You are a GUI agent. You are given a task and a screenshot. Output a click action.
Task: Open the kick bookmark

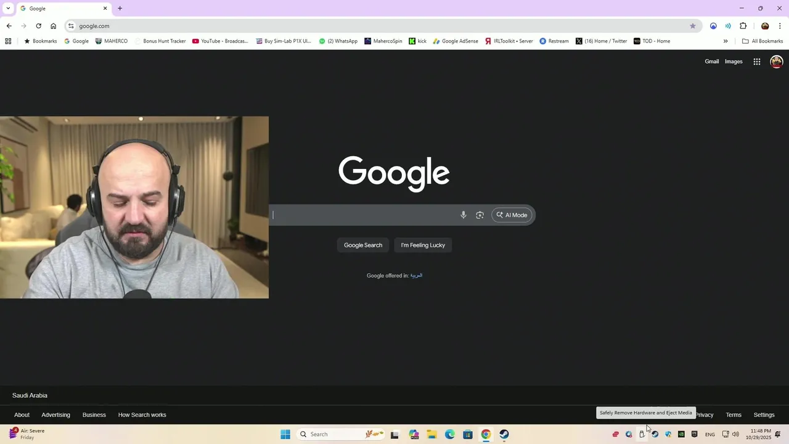click(x=417, y=41)
